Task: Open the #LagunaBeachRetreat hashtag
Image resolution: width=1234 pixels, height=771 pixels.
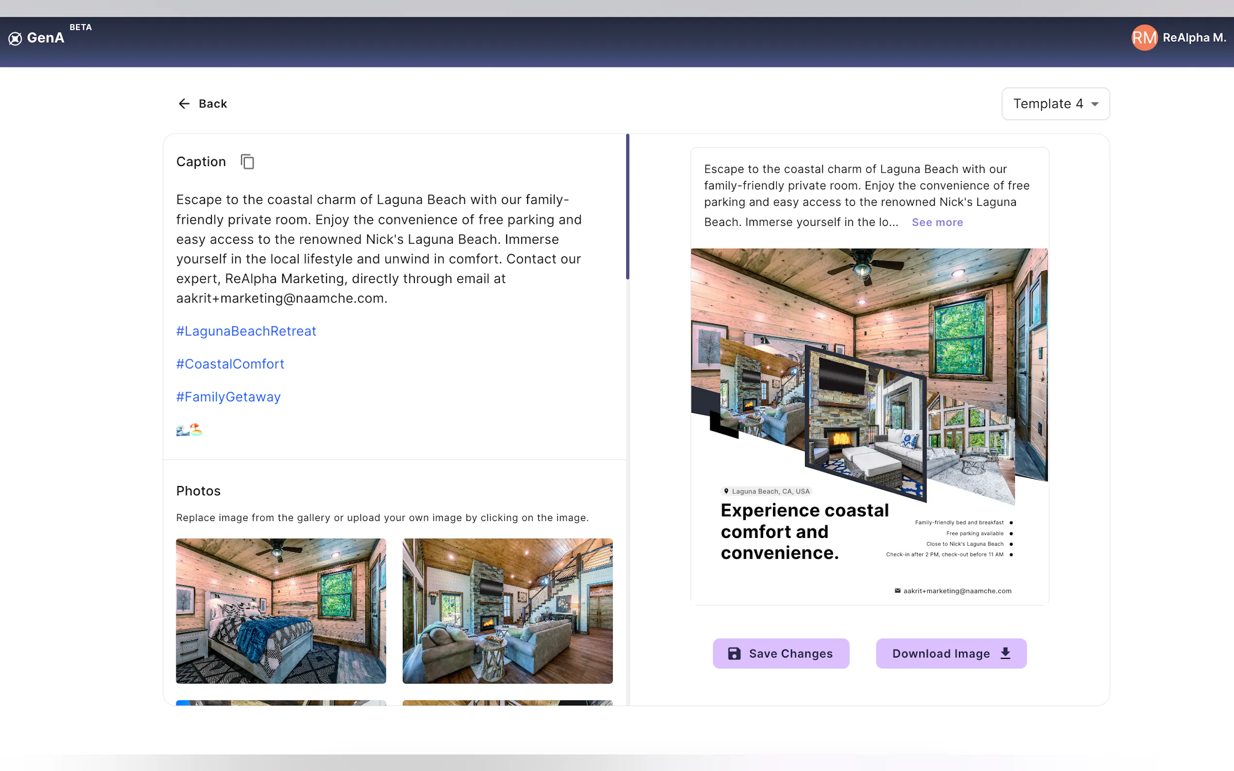Action: (x=246, y=332)
